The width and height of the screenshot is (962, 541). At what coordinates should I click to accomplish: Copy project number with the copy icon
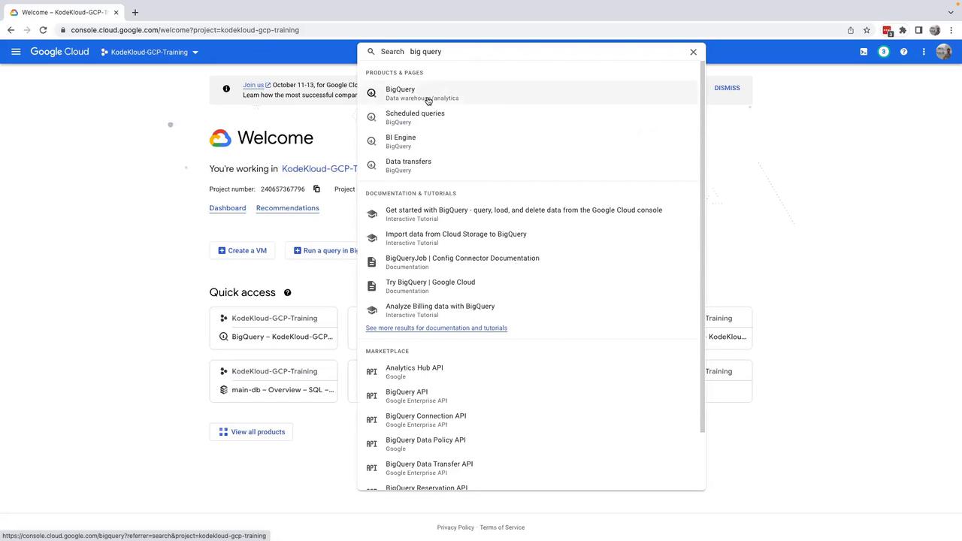pos(316,189)
